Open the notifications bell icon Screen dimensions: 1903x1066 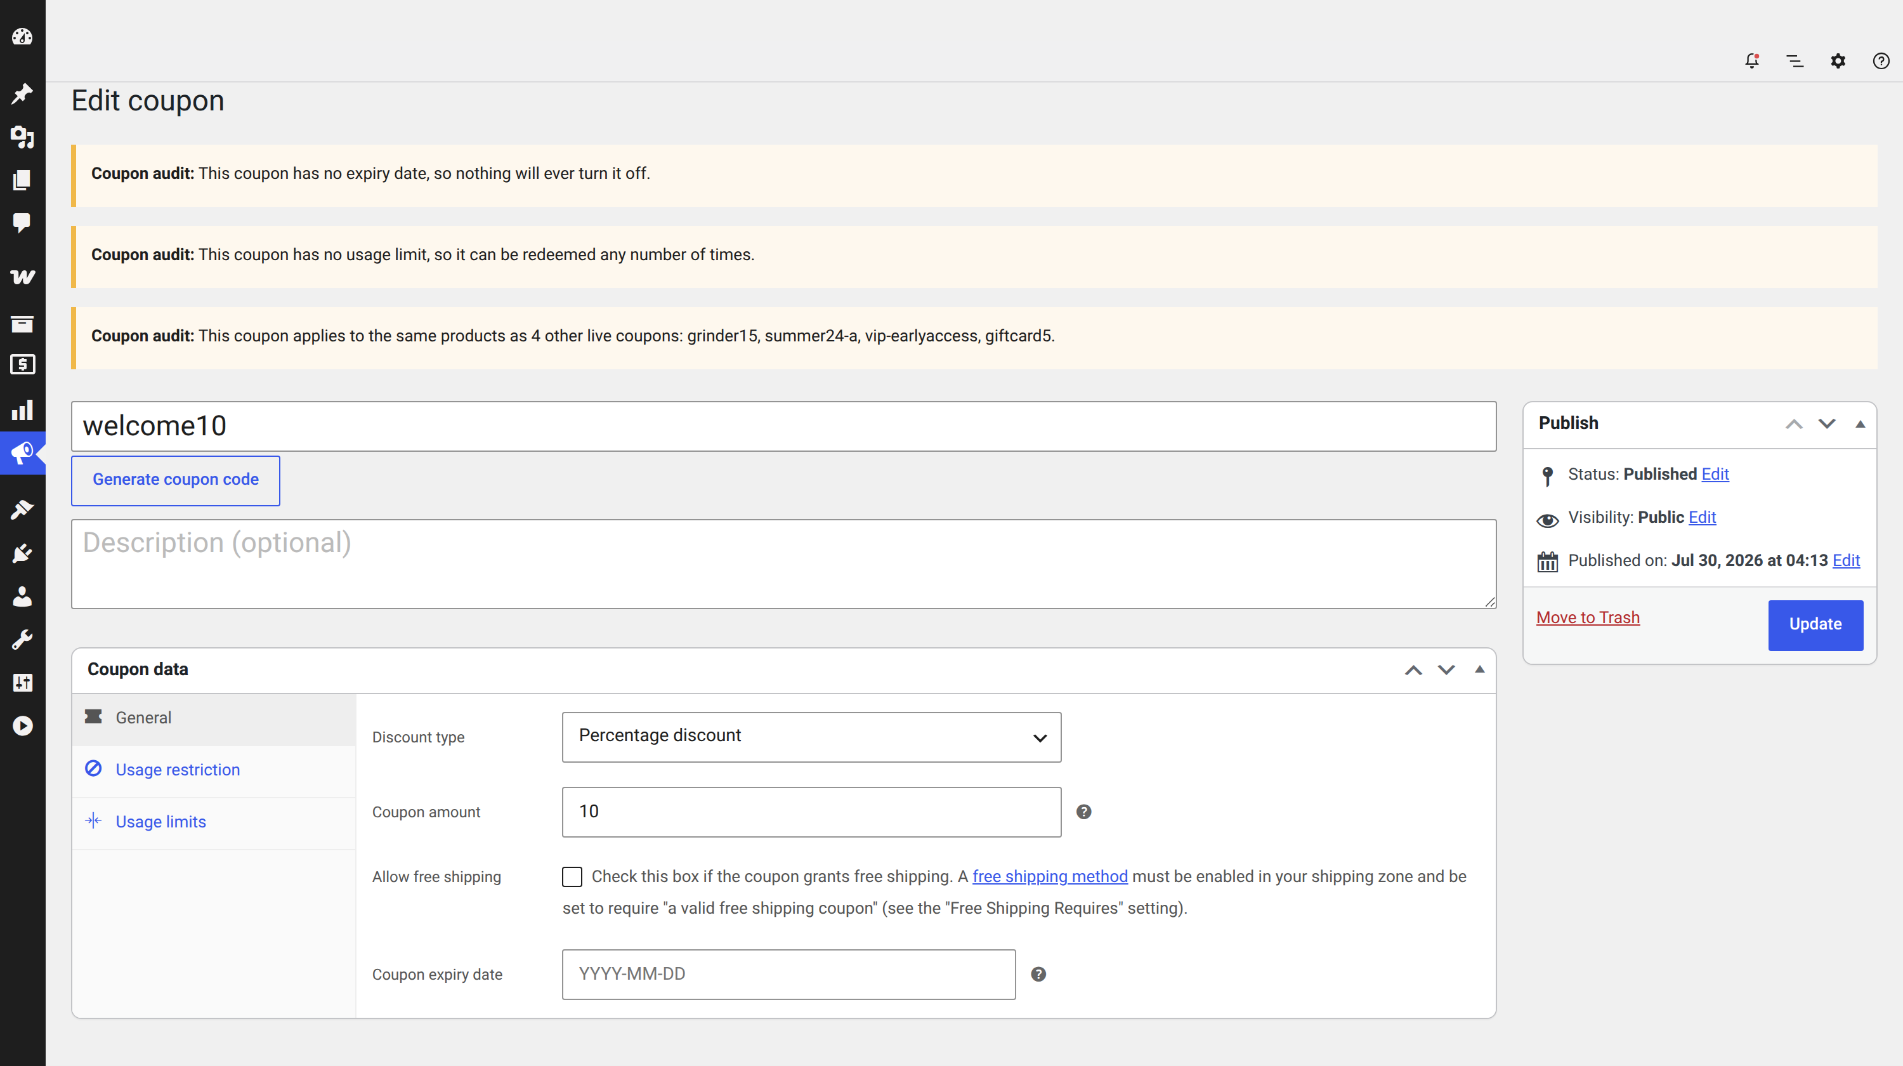[1751, 60]
